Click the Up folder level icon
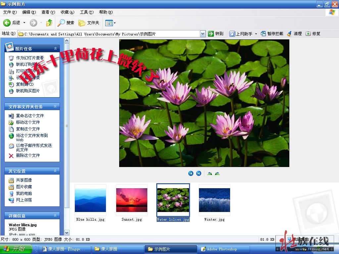This screenshot has width=339, height=254. point(49,23)
